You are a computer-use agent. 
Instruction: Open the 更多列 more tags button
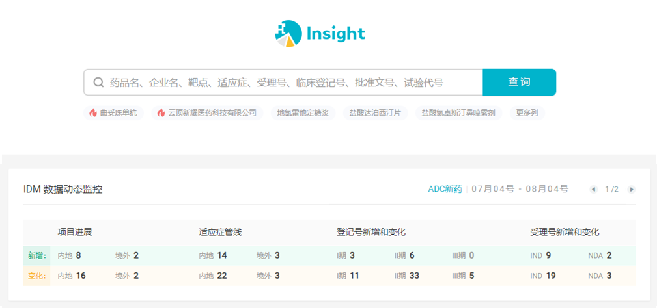pos(527,113)
